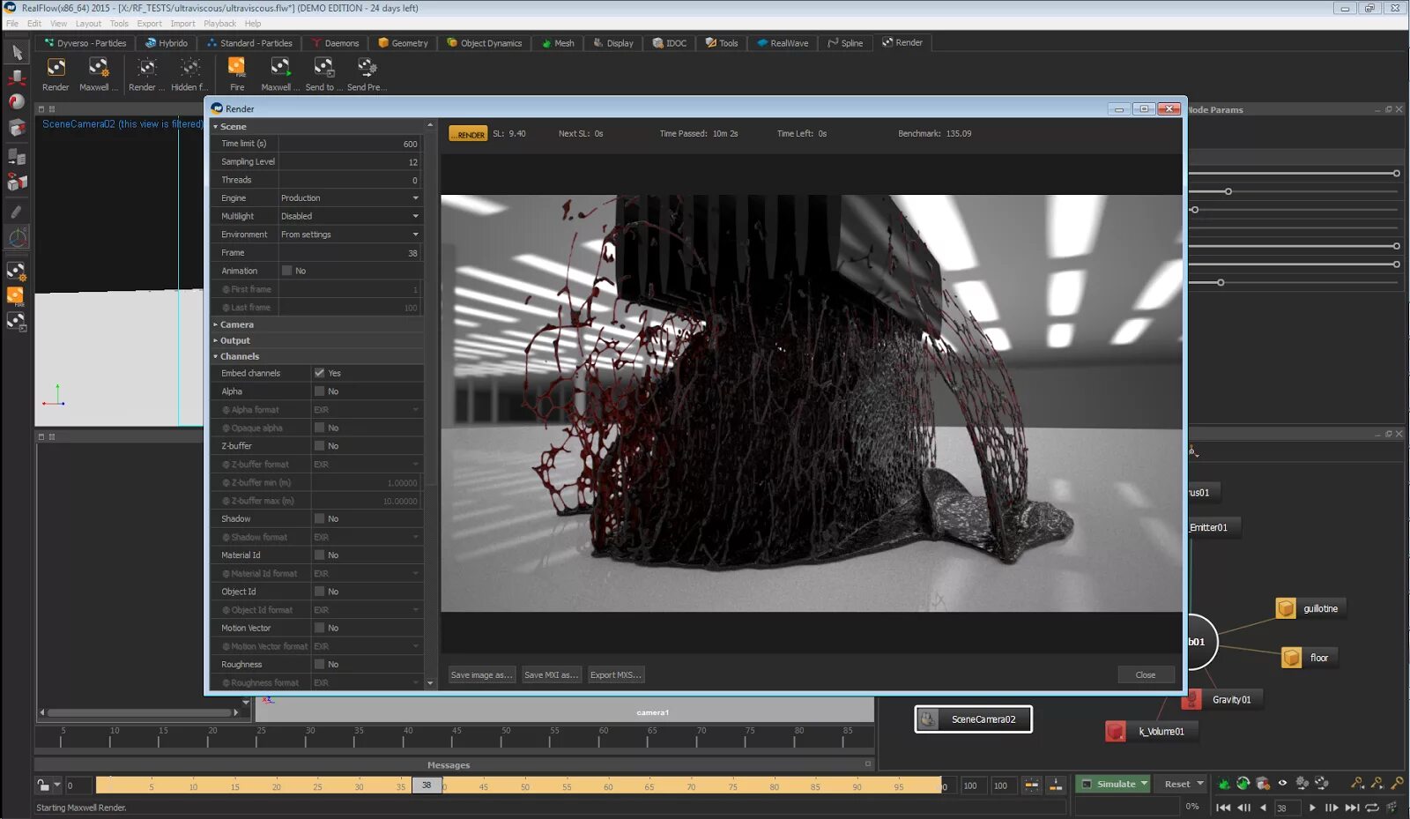Click the Fire render icon in shelf
Viewport: 1410px width, 819px height.
tap(236, 68)
